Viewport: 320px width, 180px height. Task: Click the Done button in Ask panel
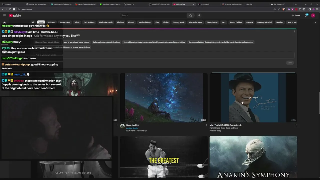pos(290,63)
